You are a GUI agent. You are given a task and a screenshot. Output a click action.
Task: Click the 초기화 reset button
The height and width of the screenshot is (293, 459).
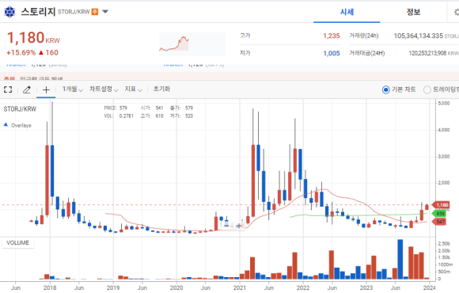click(x=161, y=89)
